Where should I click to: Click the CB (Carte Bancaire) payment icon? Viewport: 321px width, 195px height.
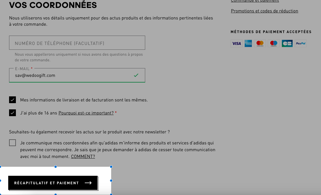[x=287, y=43]
